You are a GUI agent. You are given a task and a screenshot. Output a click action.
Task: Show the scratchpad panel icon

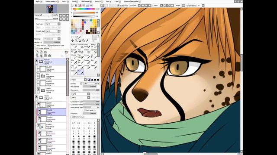tap(91, 6)
